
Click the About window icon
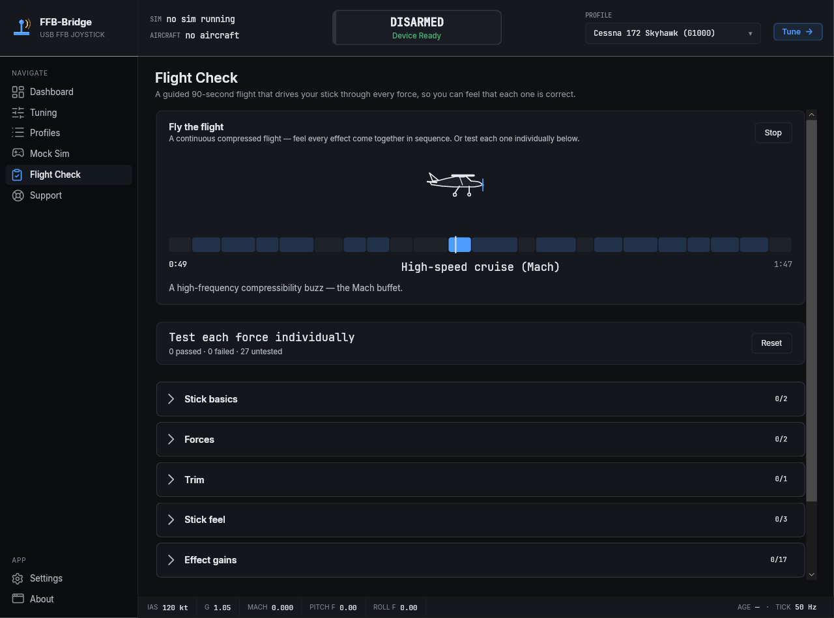click(18, 599)
